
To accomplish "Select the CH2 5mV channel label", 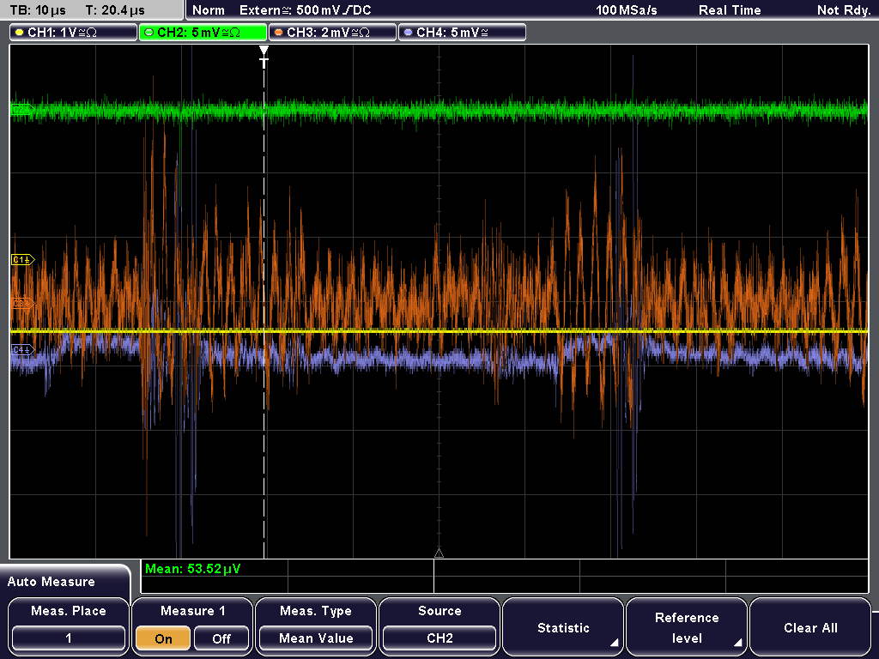I will point(203,33).
